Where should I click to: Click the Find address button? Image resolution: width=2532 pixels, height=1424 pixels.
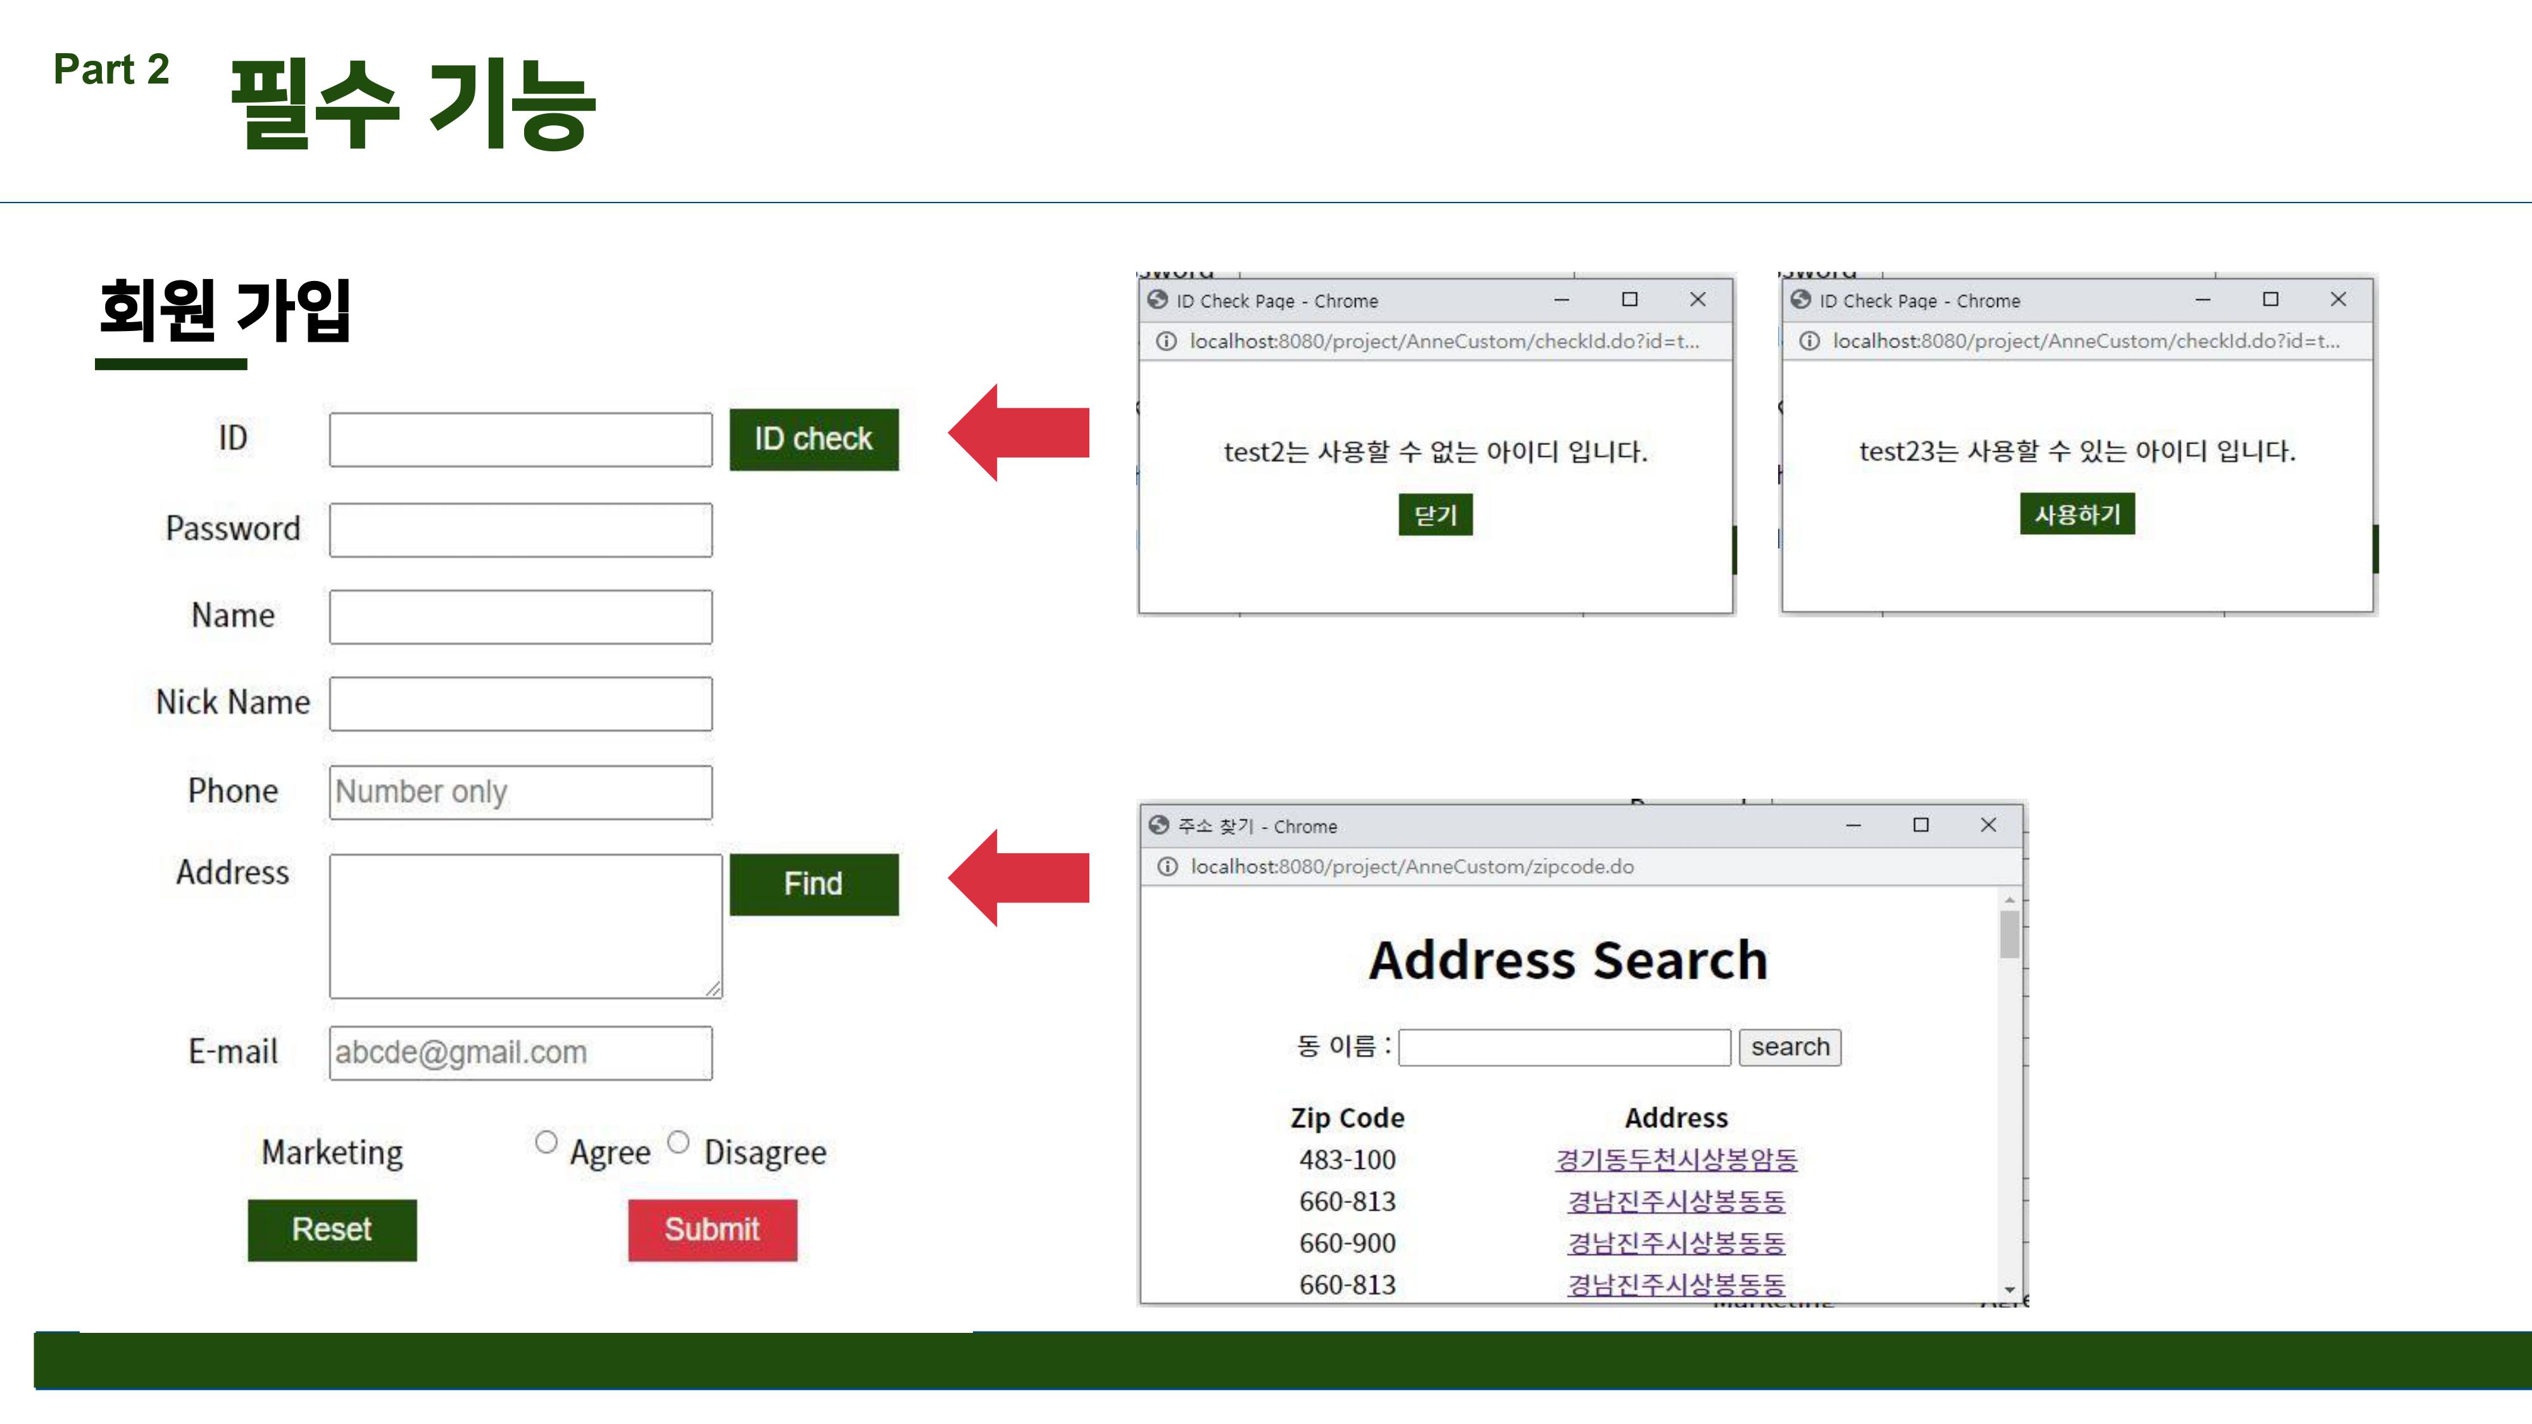point(814,885)
